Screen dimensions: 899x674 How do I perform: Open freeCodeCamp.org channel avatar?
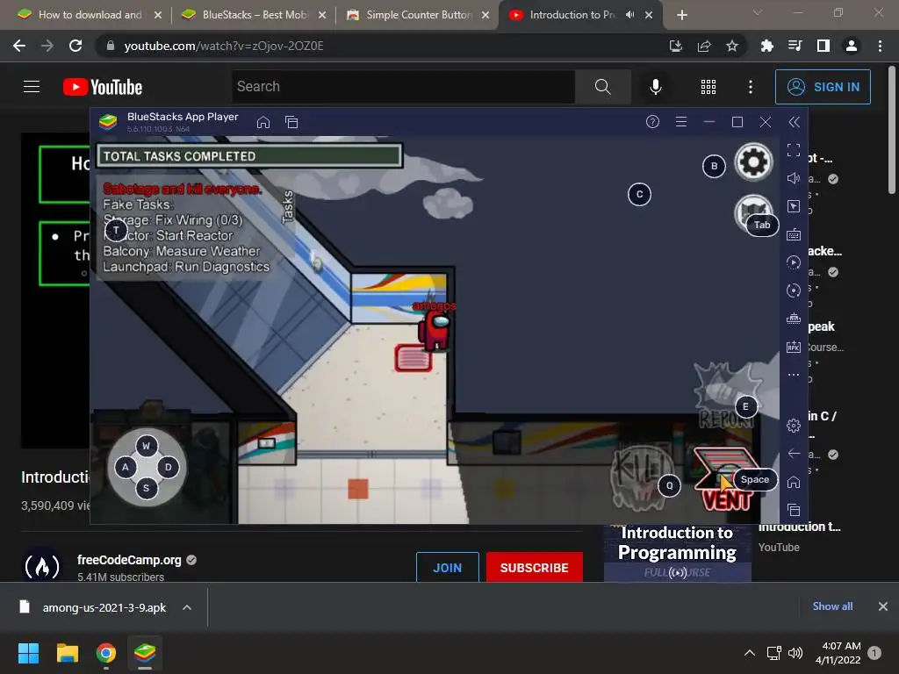click(42, 566)
